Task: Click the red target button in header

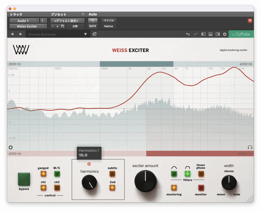Action: click(250, 20)
